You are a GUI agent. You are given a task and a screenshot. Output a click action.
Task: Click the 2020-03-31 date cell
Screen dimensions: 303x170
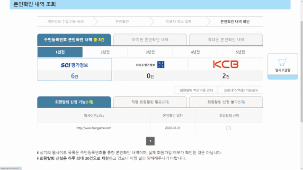pos(172,128)
